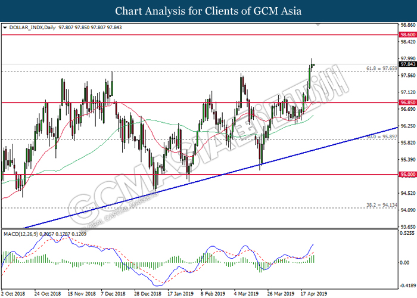Click the 2 Oct 2018 date label
Image resolution: width=417 pixels, height=298 pixels.
14,294
